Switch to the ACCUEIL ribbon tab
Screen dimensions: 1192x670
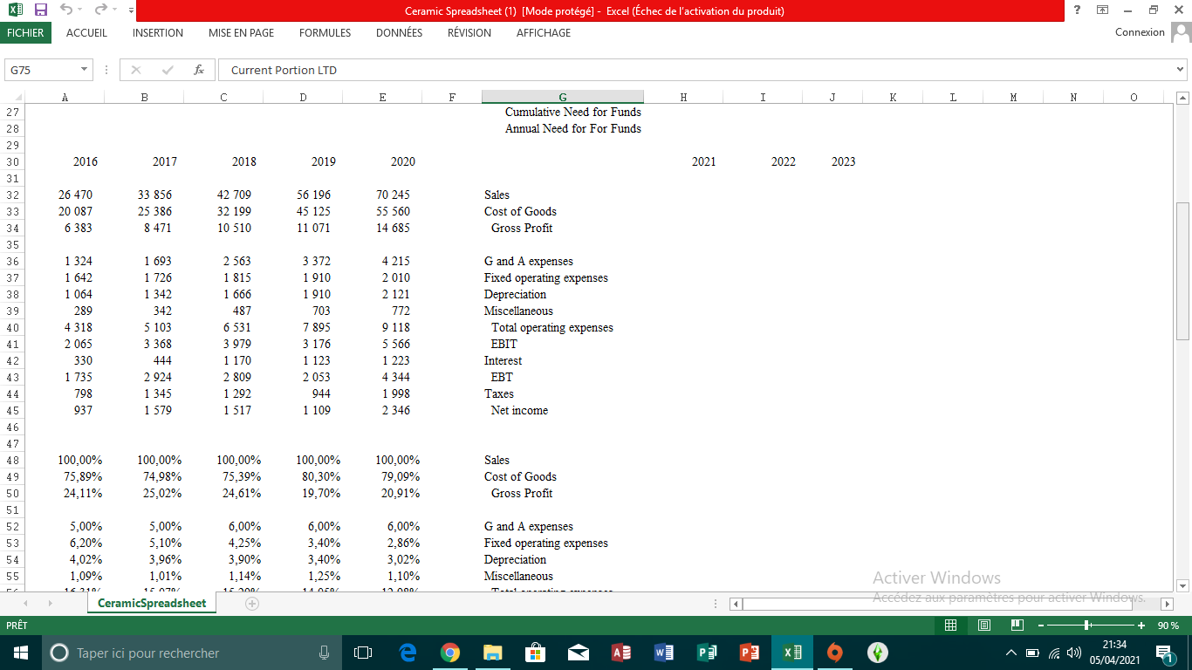coord(86,32)
